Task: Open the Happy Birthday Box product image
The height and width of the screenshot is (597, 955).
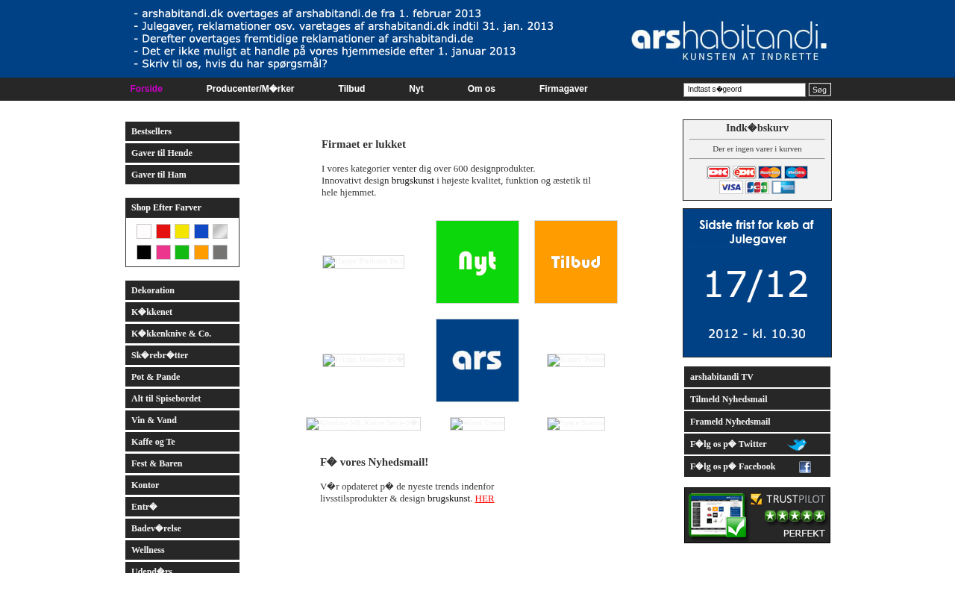Action: (x=363, y=262)
